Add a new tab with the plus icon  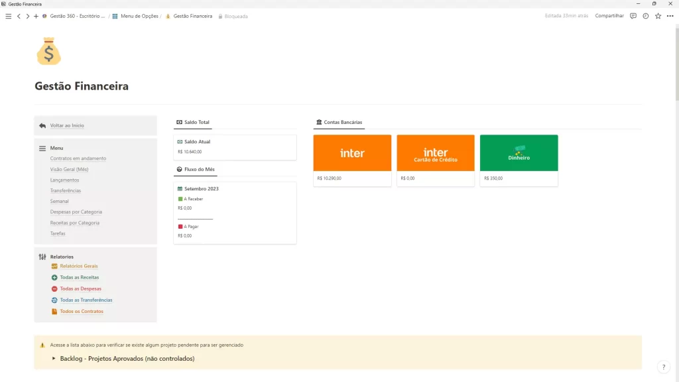click(36, 16)
